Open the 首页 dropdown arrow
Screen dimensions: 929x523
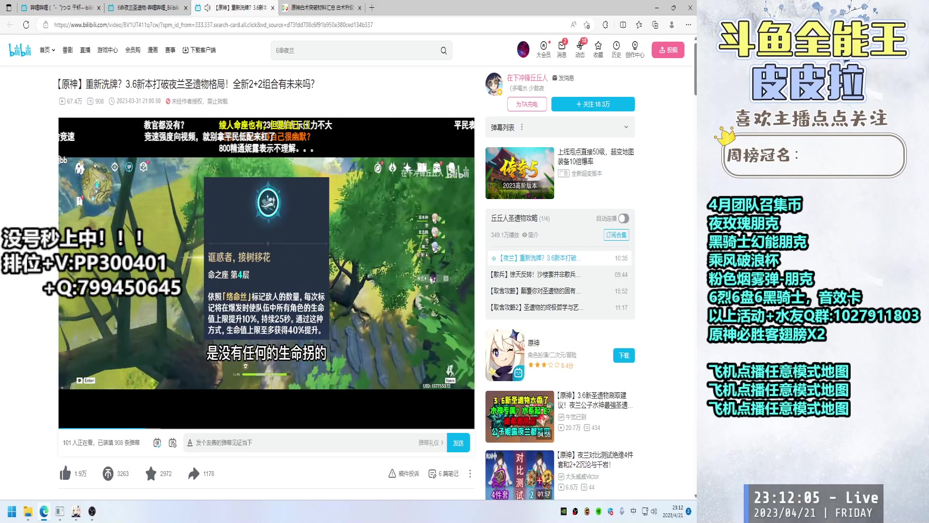pyautogui.click(x=53, y=50)
